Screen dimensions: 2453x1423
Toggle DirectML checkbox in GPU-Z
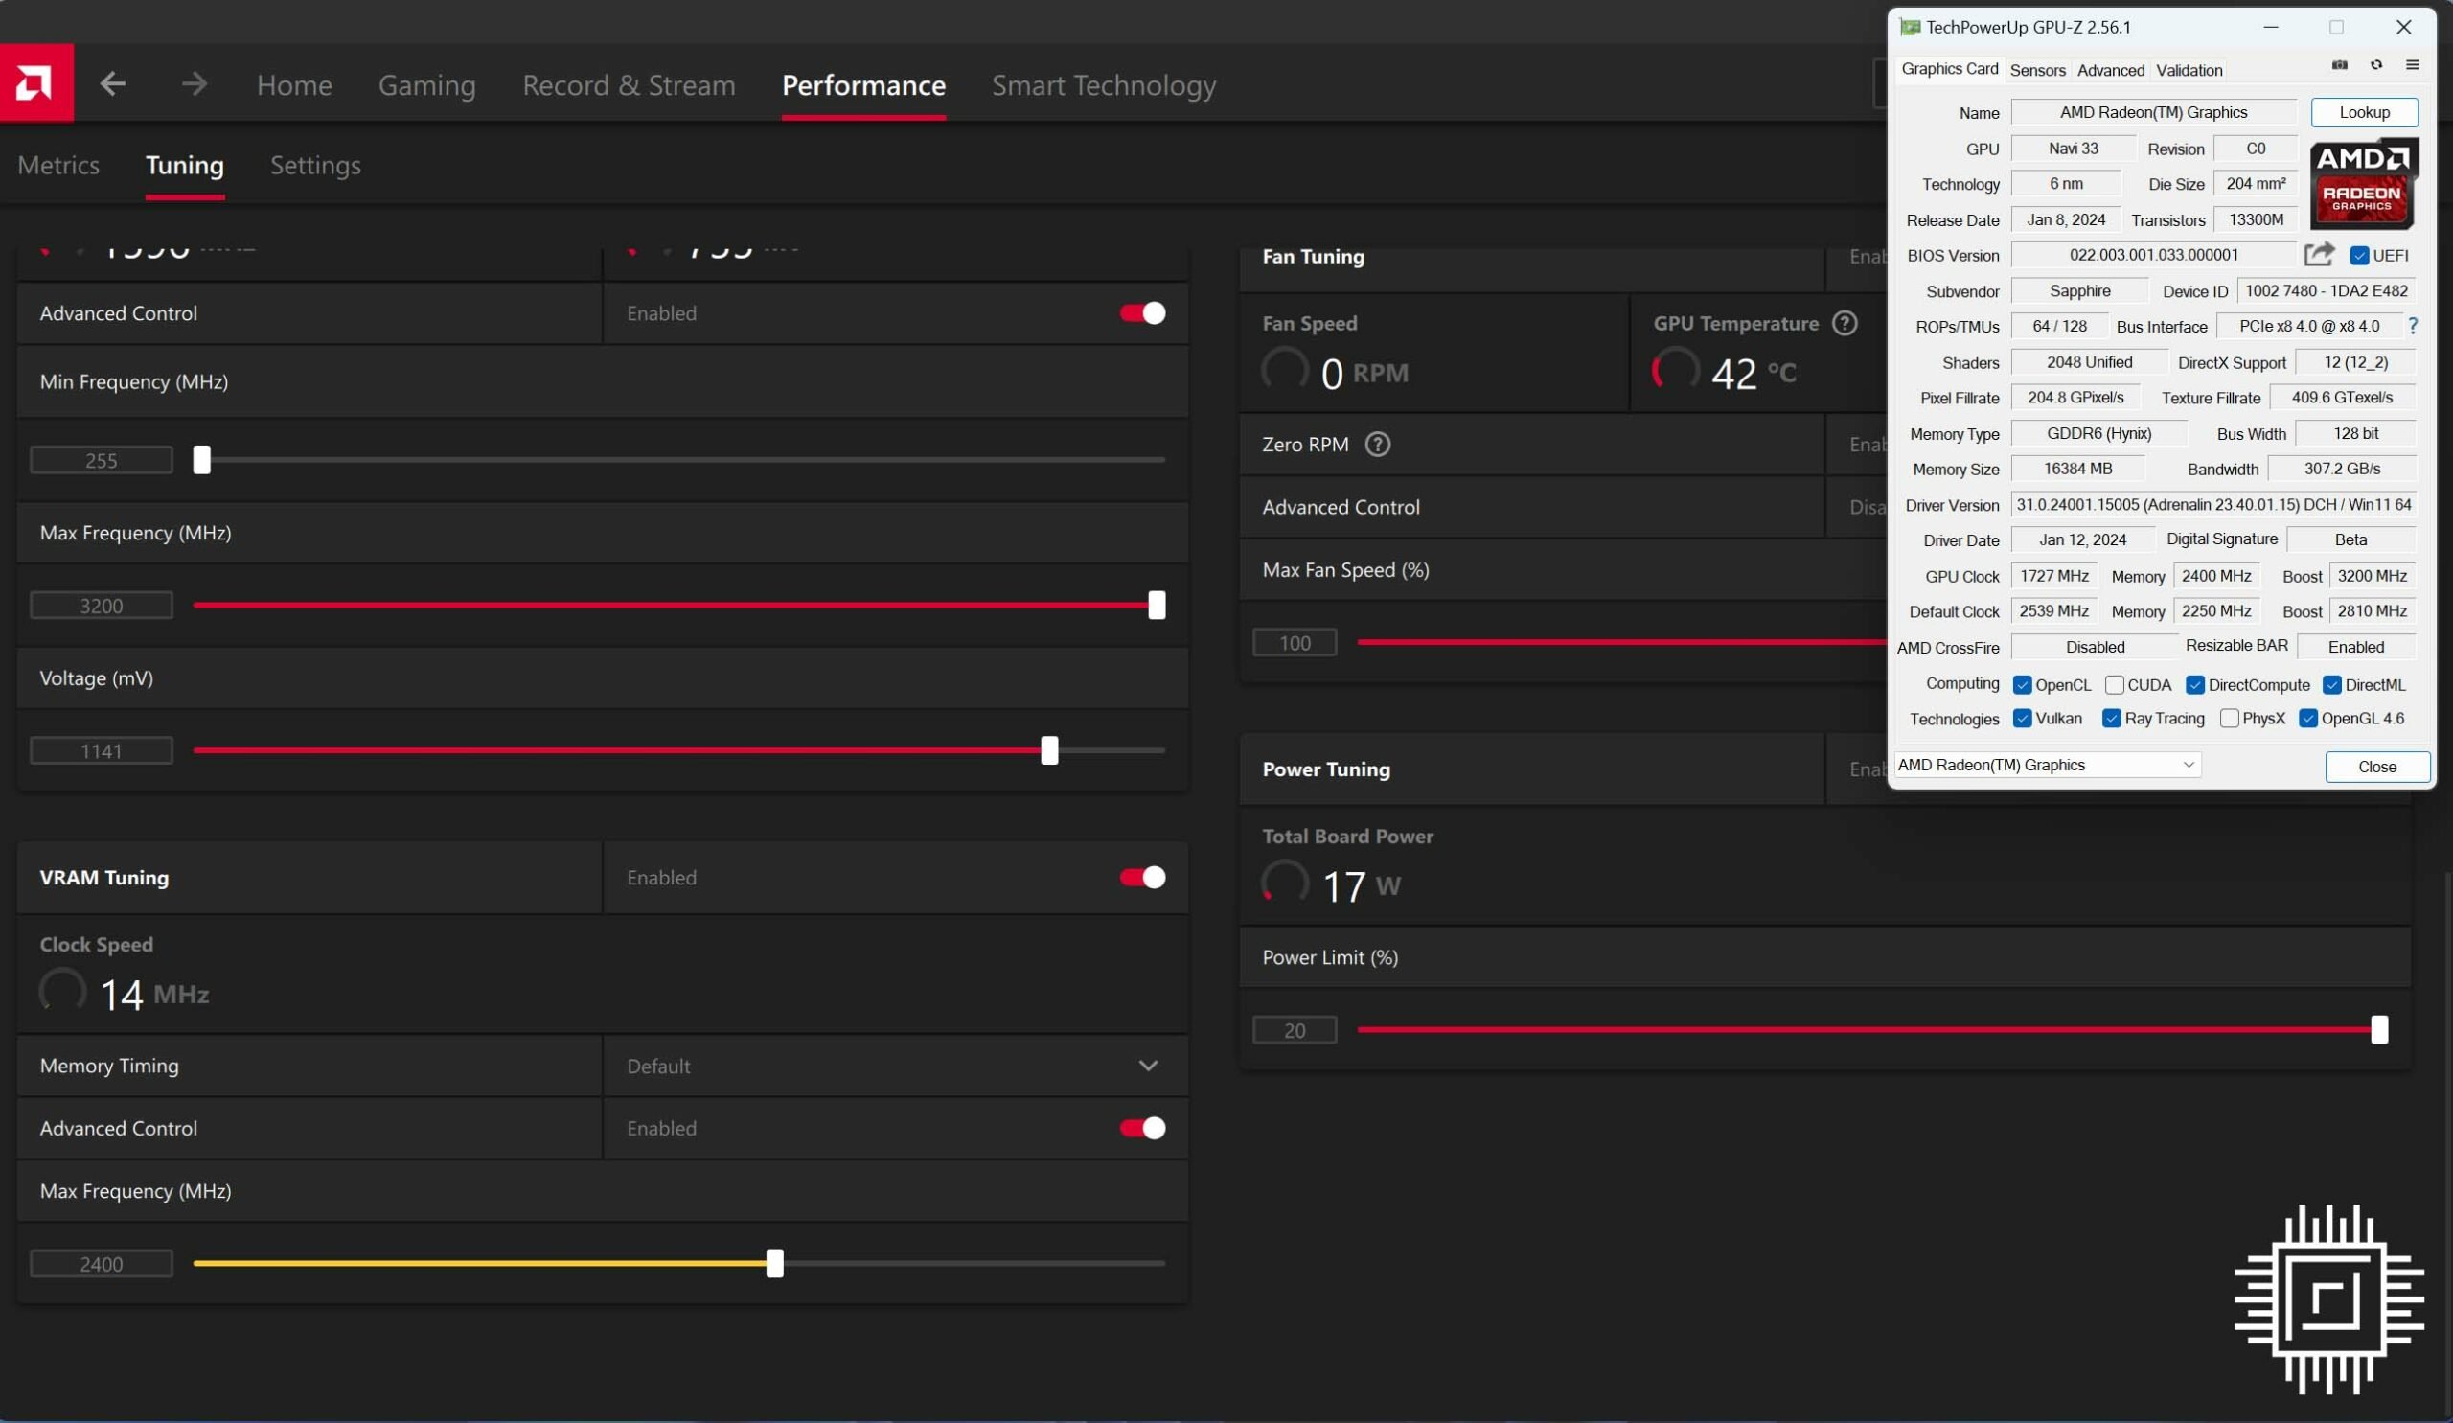point(2332,685)
